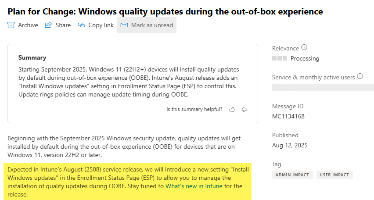Click the Copy link chain icon
The height and width of the screenshot is (200, 374).
point(81,25)
